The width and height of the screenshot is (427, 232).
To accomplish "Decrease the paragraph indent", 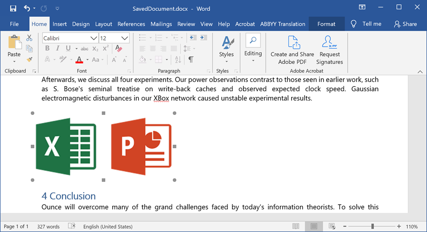I will [193, 38].
